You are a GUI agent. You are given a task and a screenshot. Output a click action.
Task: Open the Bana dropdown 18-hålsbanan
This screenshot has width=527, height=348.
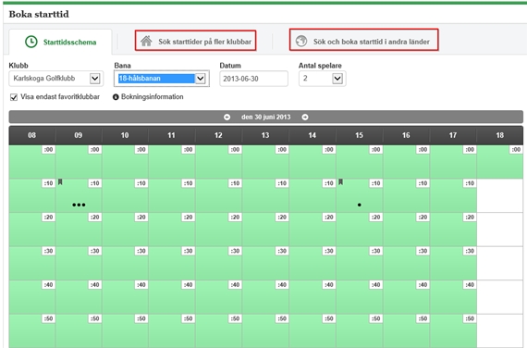click(162, 79)
